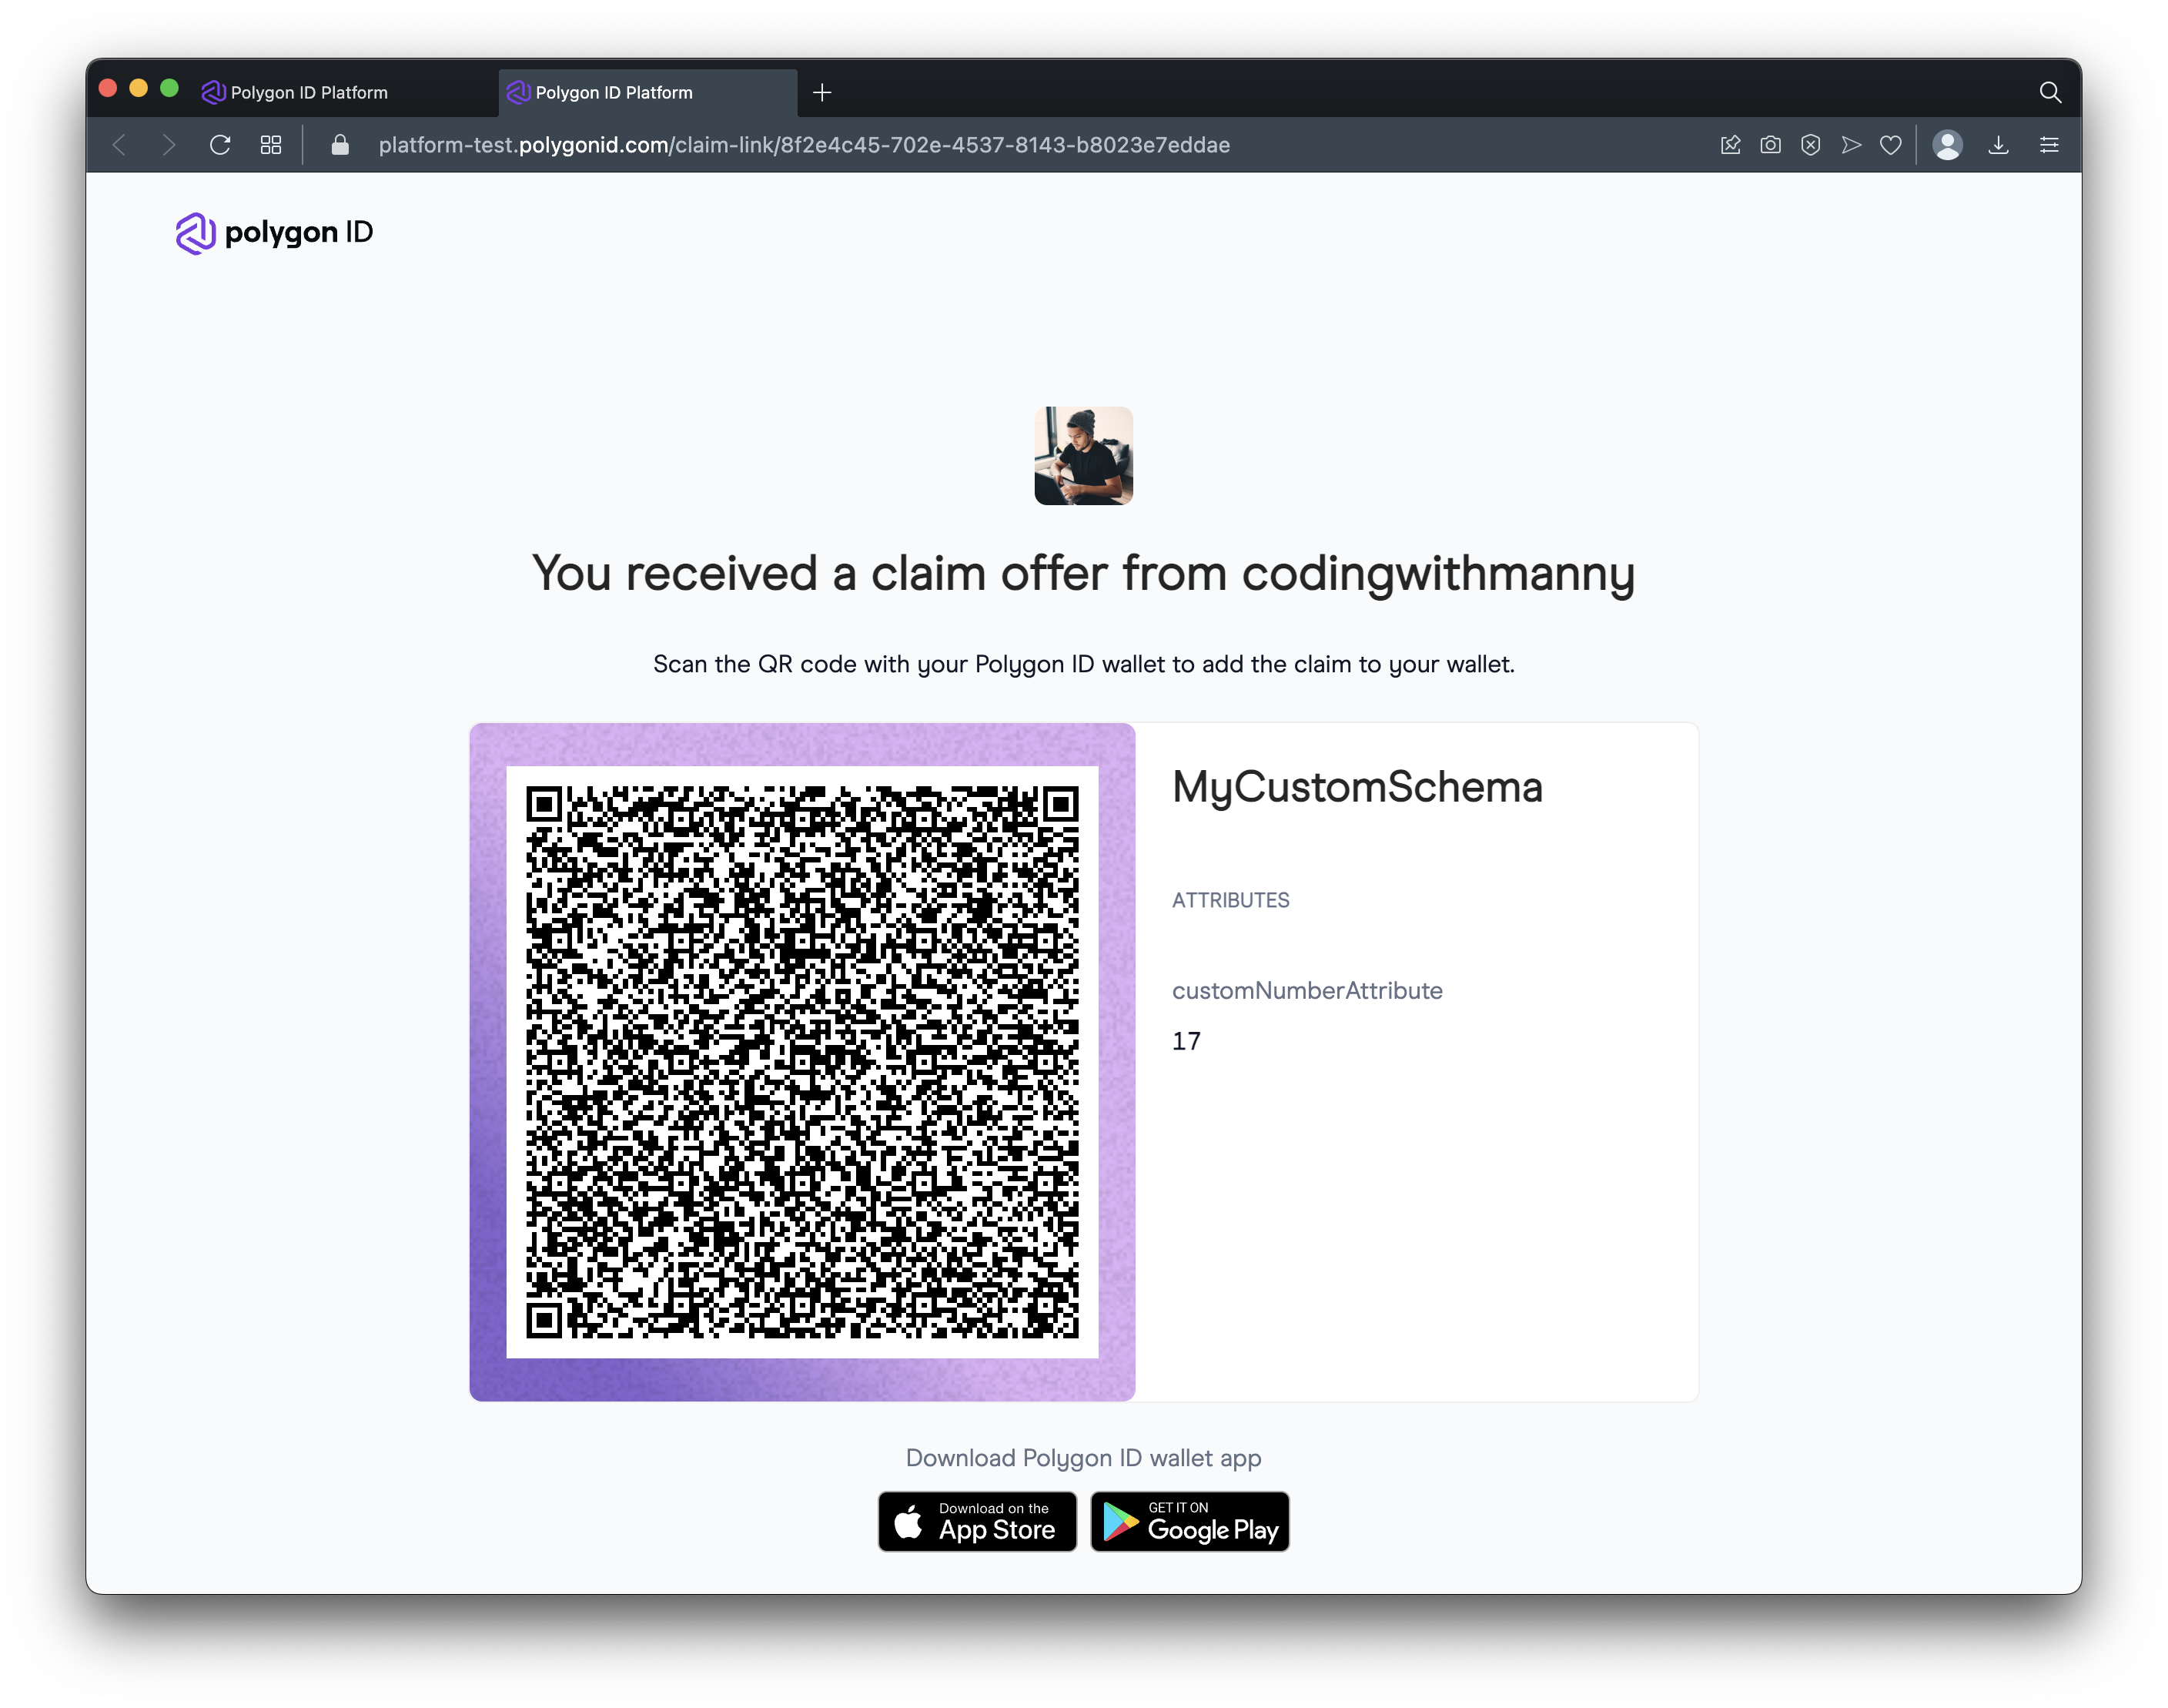
Task: Click the heart/favorites icon in toolbar
Action: tap(1890, 145)
